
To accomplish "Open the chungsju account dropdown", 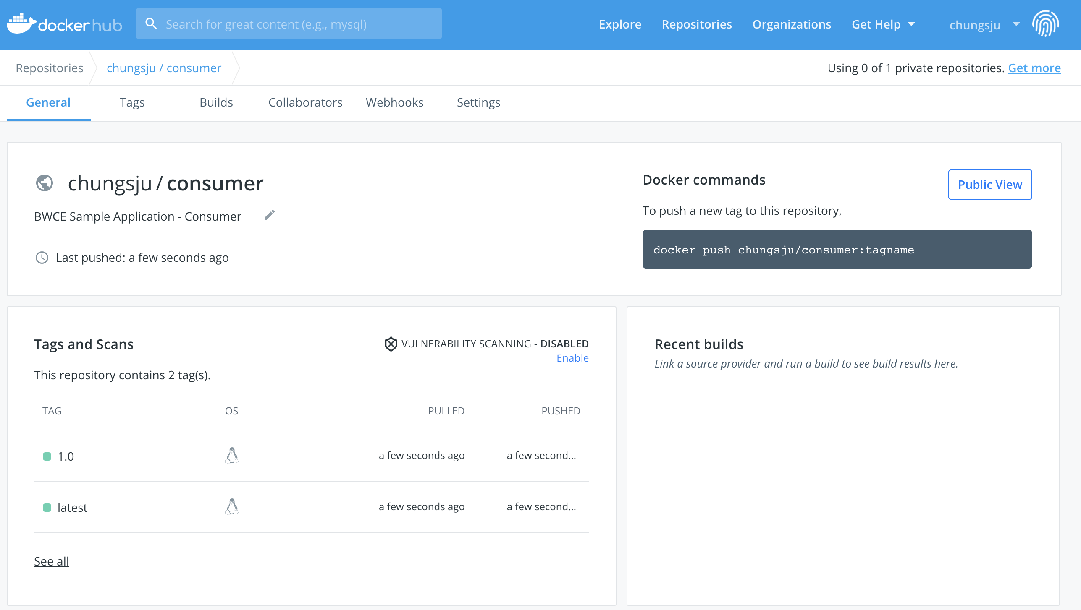I will click(984, 25).
